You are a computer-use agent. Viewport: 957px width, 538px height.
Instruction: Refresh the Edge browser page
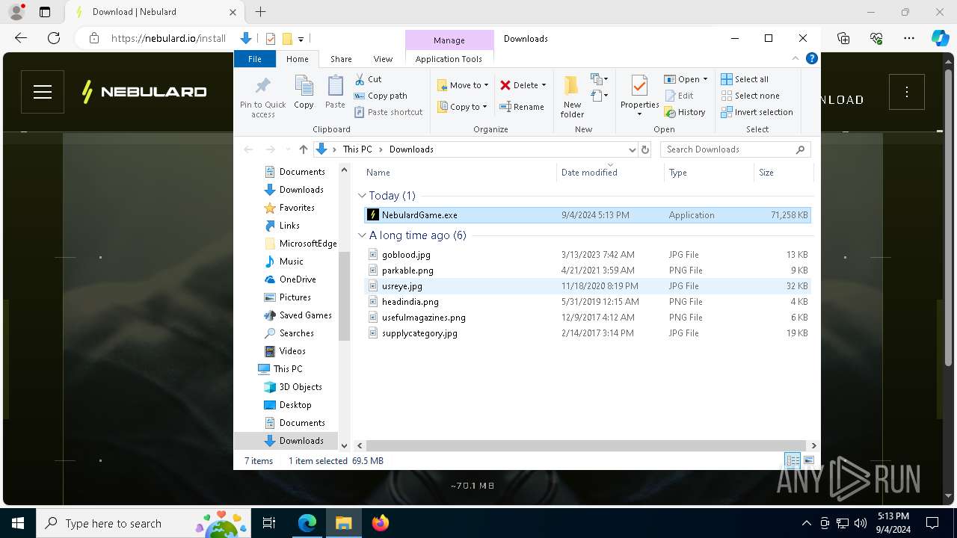tap(54, 38)
